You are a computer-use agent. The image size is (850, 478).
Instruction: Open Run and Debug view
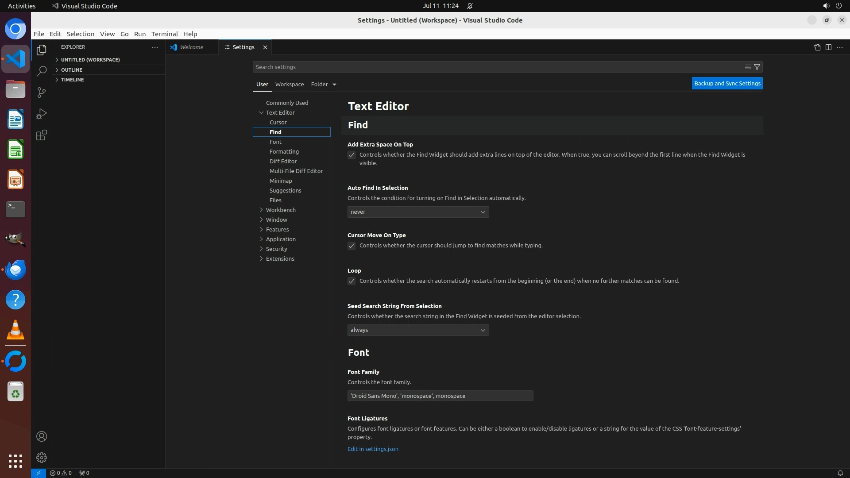42,114
